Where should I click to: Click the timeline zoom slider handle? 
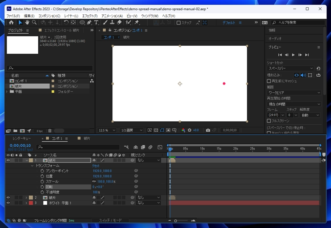coord(176,221)
